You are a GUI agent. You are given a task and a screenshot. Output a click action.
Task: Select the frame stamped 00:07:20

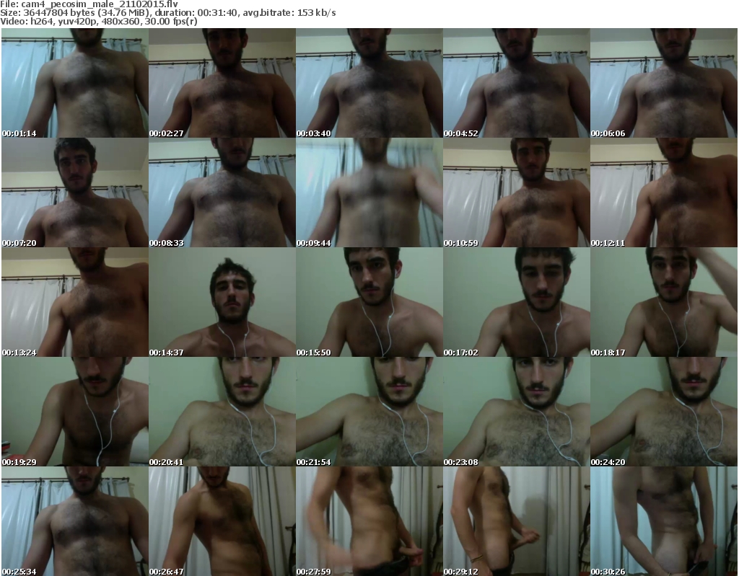tap(75, 192)
